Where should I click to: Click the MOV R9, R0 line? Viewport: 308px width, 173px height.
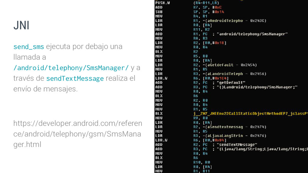point(181,118)
